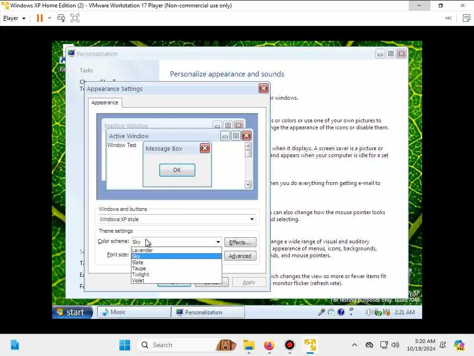Open File Explorer from host taskbar
The height and width of the screenshot is (356, 474).
click(x=249, y=345)
